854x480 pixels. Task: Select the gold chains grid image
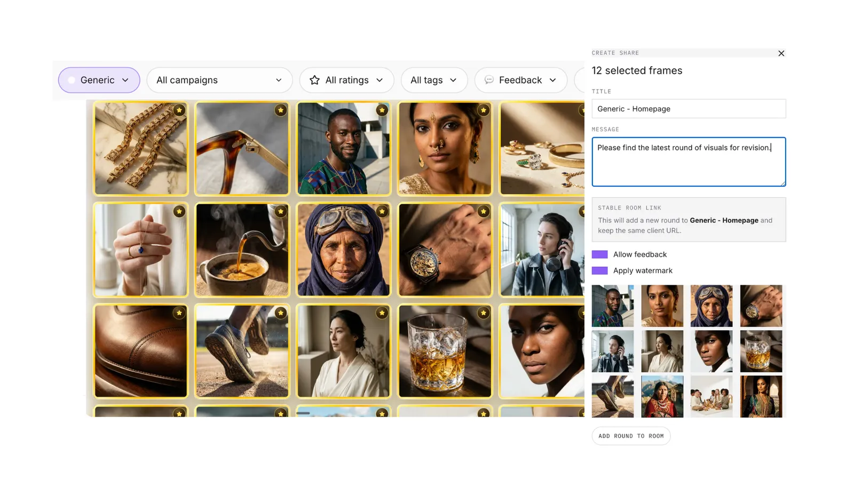tap(141, 148)
